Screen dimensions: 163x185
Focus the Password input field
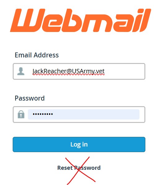pos(79,115)
